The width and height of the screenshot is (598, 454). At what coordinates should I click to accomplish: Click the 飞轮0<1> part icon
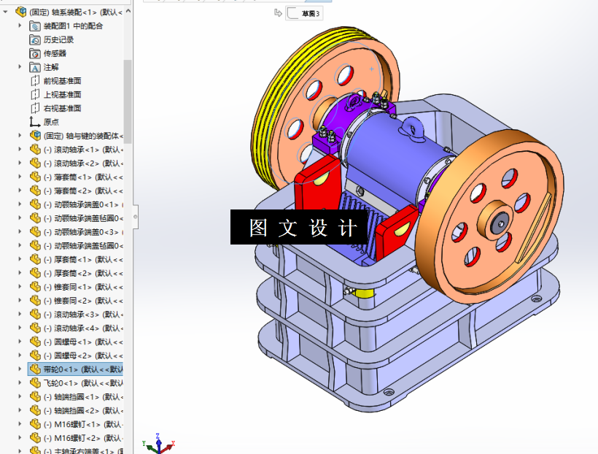pyautogui.click(x=34, y=382)
